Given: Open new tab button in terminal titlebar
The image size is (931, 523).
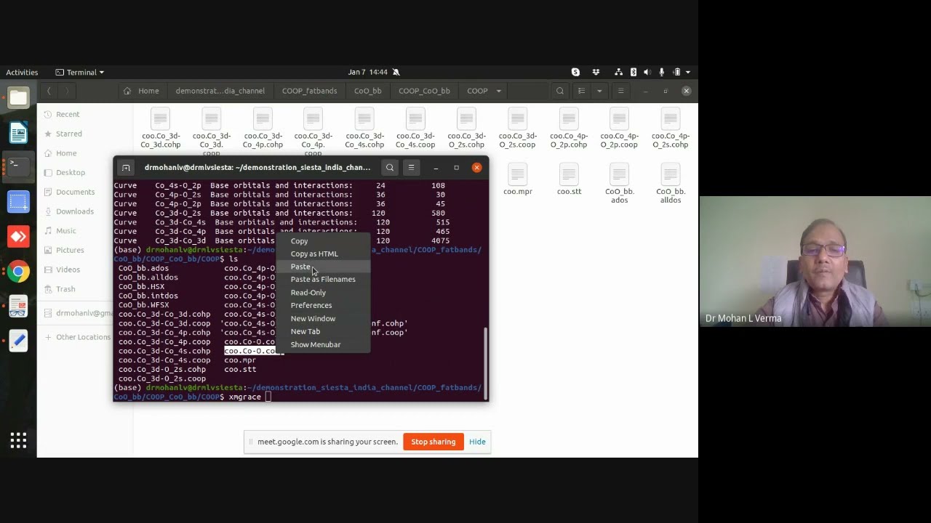Looking at the screenshot, I should tap(126, 168).
